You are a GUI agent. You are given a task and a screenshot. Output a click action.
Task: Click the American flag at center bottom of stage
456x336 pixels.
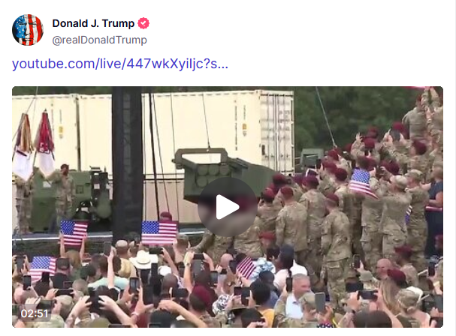click(x=159, y=232)
